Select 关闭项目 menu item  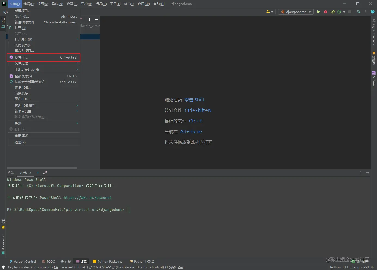pyautogui.click(x=44, y=45)
